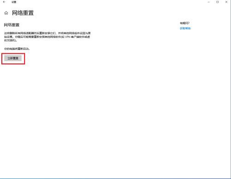The width and height of the screenshot is (231, 179).
Task: Get help under 有疑问? heading
Action: (185, 28)
